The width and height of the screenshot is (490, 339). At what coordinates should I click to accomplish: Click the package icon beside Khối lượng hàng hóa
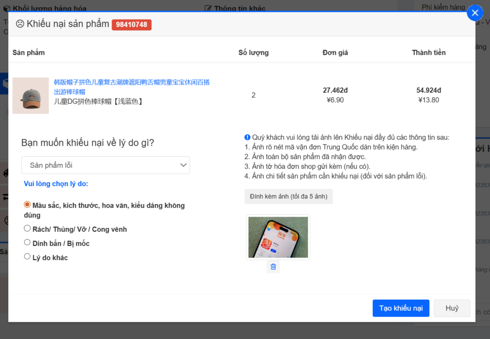tap(7, 8)
